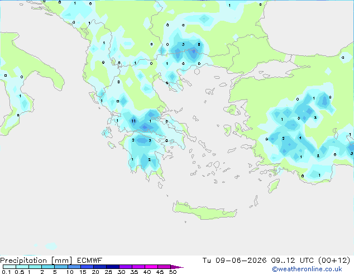Click the "45" legend scale label

click(x=160, y=272)
